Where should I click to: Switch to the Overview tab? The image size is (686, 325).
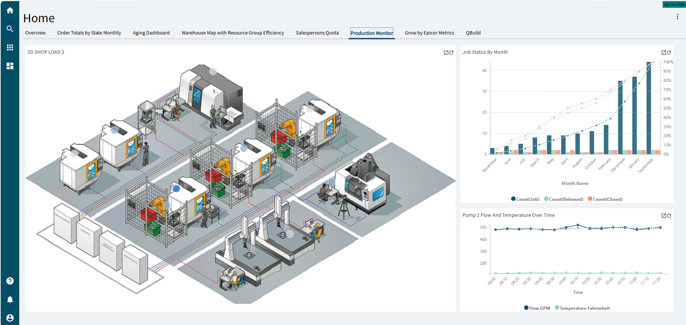click(35, 33)
